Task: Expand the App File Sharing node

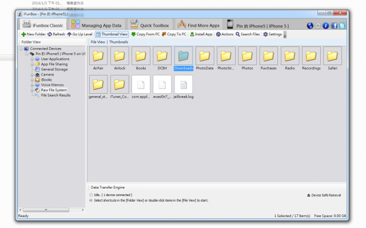Action: 32,65
